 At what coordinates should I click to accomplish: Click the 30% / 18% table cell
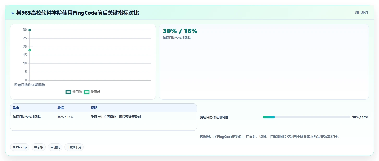coord(65,117)
